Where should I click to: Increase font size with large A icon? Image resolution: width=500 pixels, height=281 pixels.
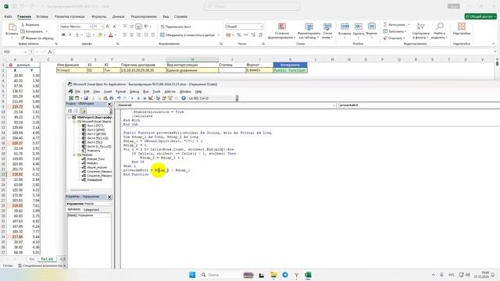108,27
